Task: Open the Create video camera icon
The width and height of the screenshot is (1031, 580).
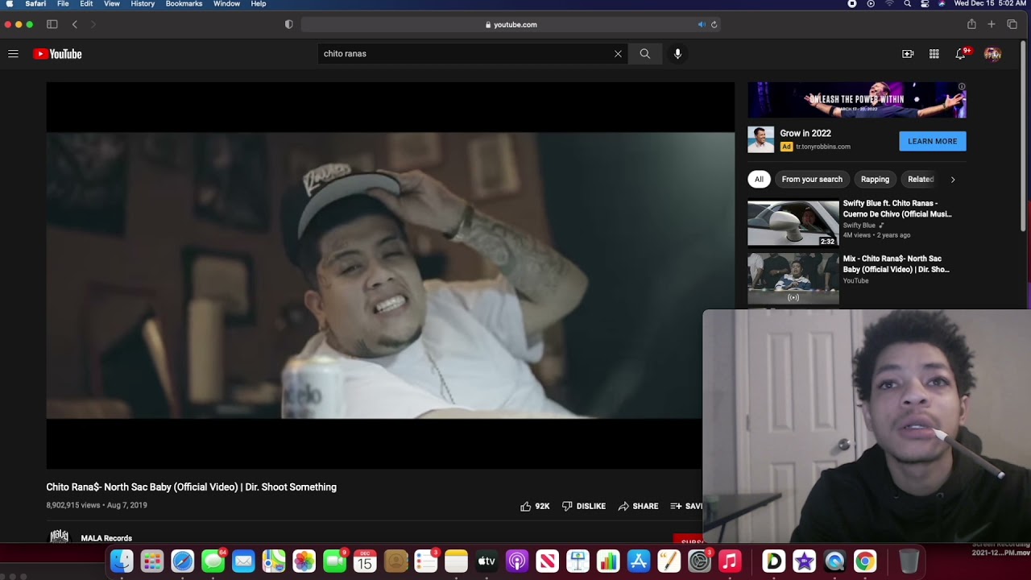Action: pos(908,54)
